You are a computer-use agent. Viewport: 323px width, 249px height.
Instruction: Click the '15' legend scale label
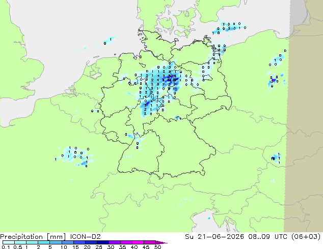click(75, 247)
